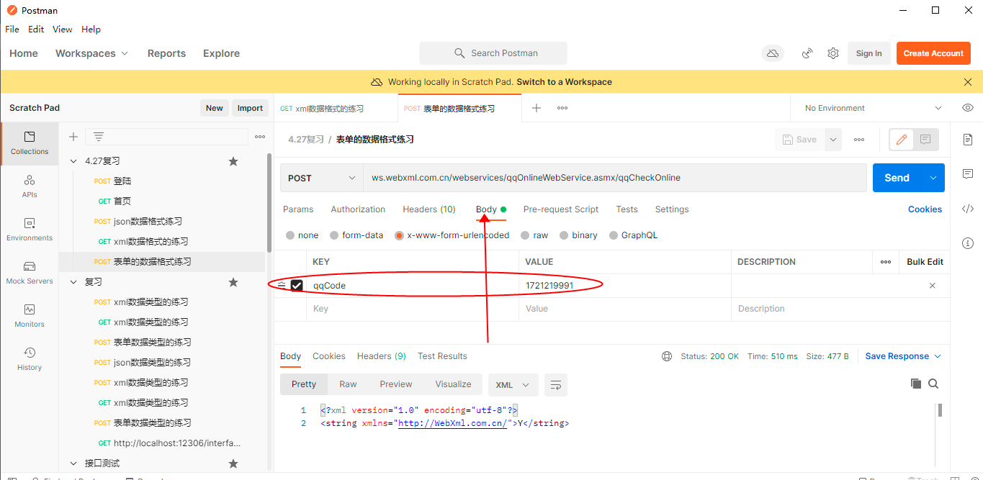Select the form-data body type
983x480 pixels.
click(334, 235)
